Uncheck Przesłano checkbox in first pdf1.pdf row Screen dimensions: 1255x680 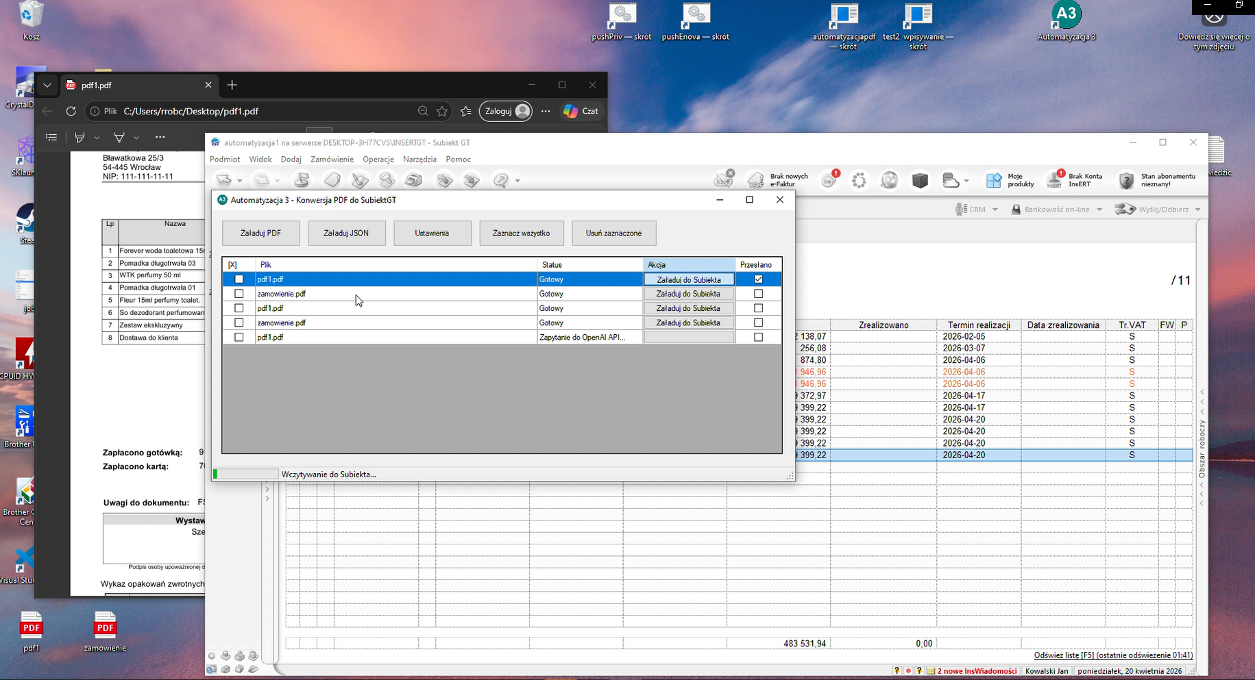click(x=758, y=279)
